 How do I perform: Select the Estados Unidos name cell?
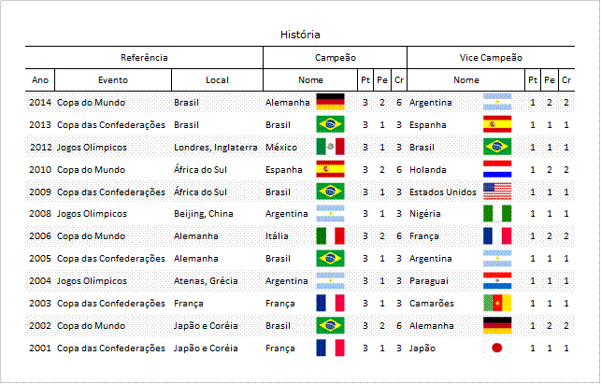point(443,192)
